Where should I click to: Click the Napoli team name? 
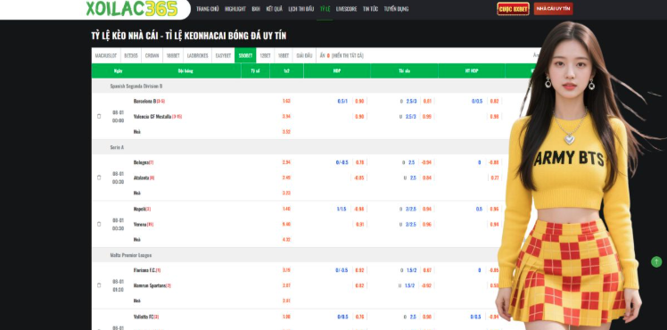coord(139,209)
